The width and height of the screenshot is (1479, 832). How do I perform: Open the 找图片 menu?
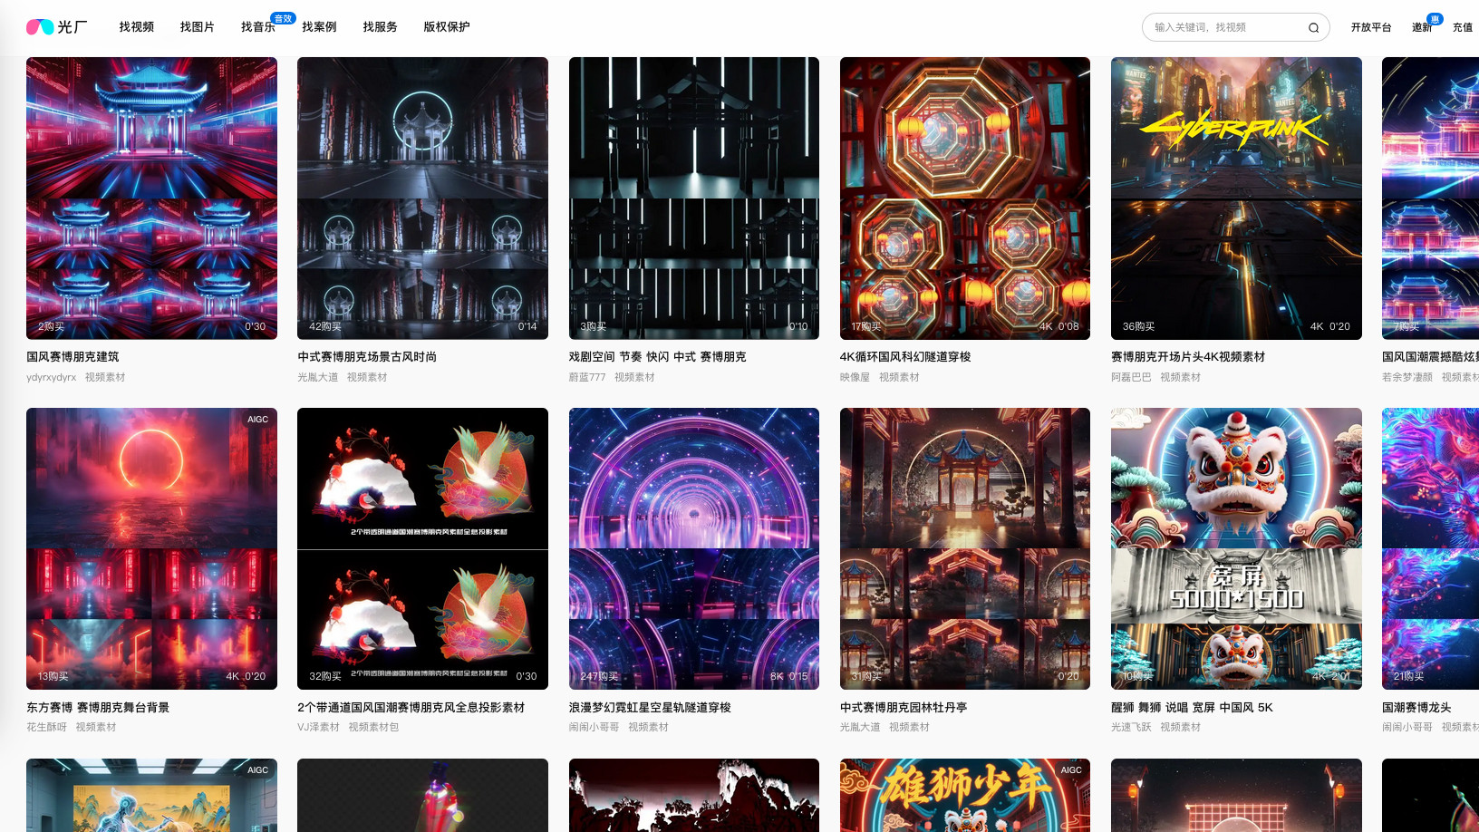(198, 27)
